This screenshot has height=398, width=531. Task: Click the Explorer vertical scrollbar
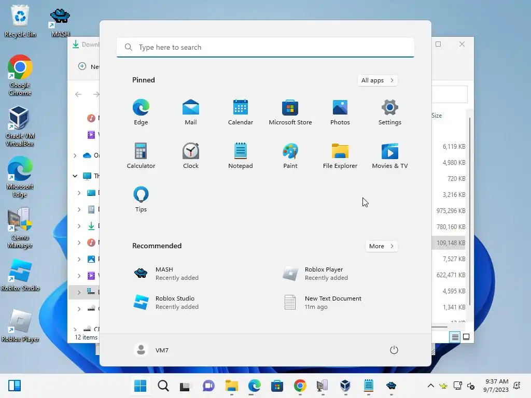pyautogui.click(x=470, y=211)
